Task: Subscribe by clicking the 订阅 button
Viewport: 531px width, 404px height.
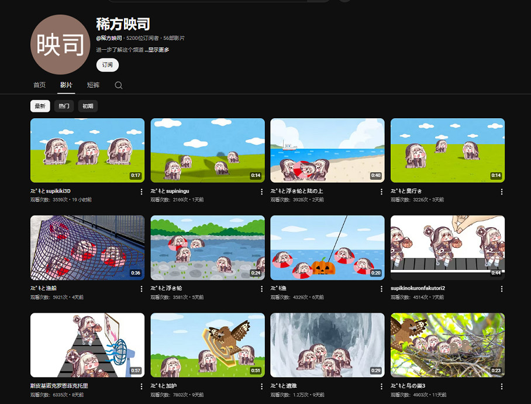Action: [x=107, y=65]
